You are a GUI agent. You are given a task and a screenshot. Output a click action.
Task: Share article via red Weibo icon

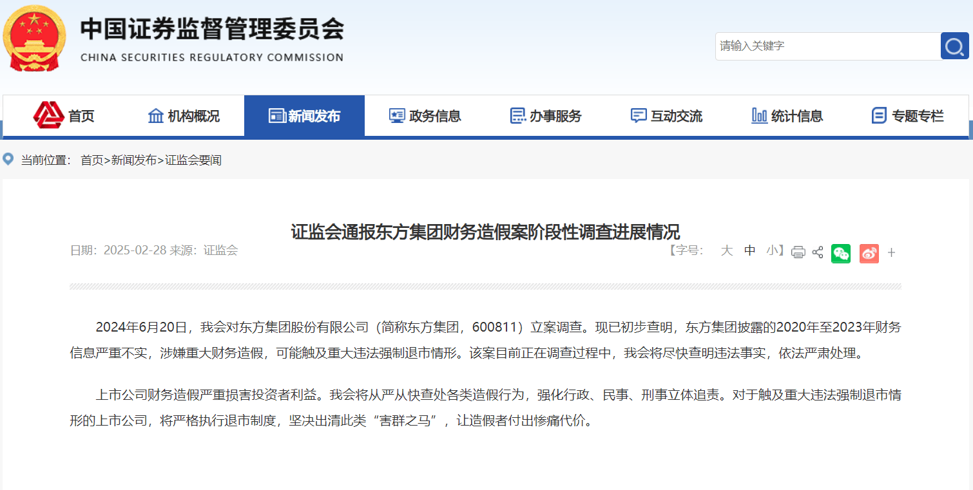point(869,253)
